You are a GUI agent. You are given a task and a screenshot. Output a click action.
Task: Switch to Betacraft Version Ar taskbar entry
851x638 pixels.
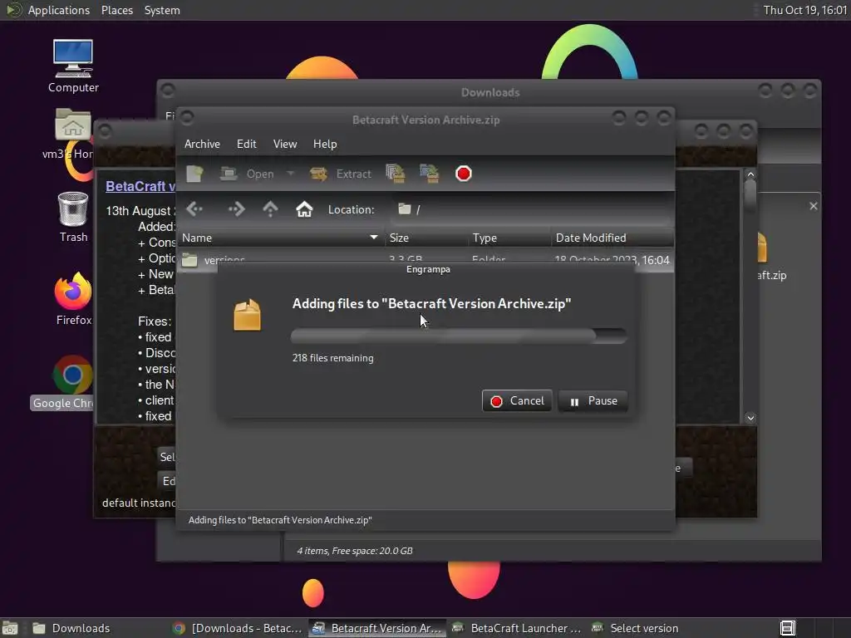pyautogui.click(x=377, y=628)
